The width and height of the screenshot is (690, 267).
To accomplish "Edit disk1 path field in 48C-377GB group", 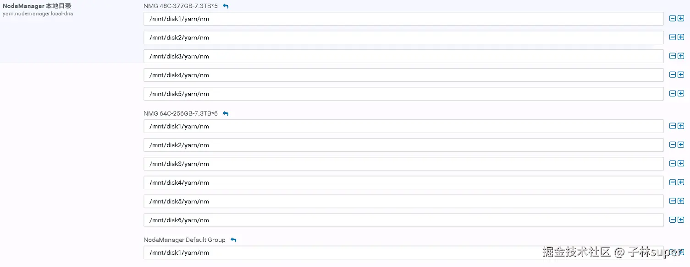I will 403,19.
